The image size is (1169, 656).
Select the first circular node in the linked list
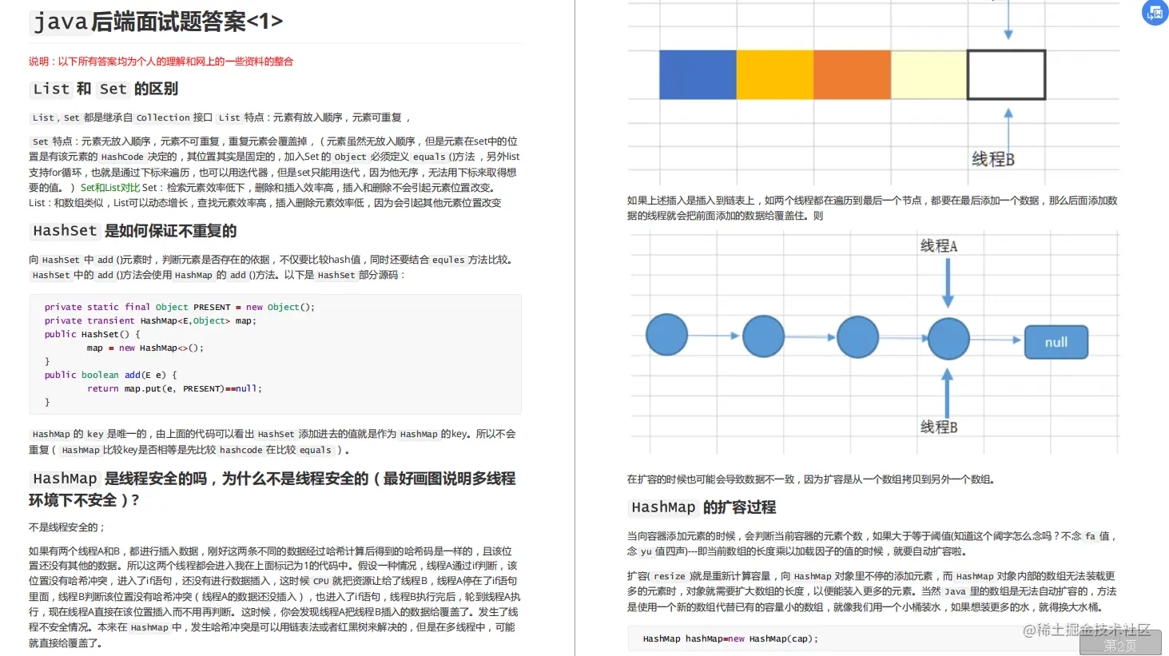click(666, 336)
